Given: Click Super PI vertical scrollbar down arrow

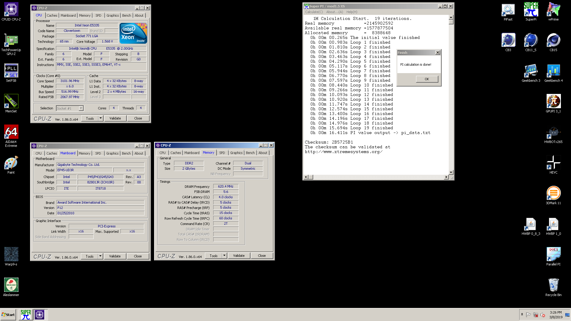Looking at the screenshot, I should [451, 172].
